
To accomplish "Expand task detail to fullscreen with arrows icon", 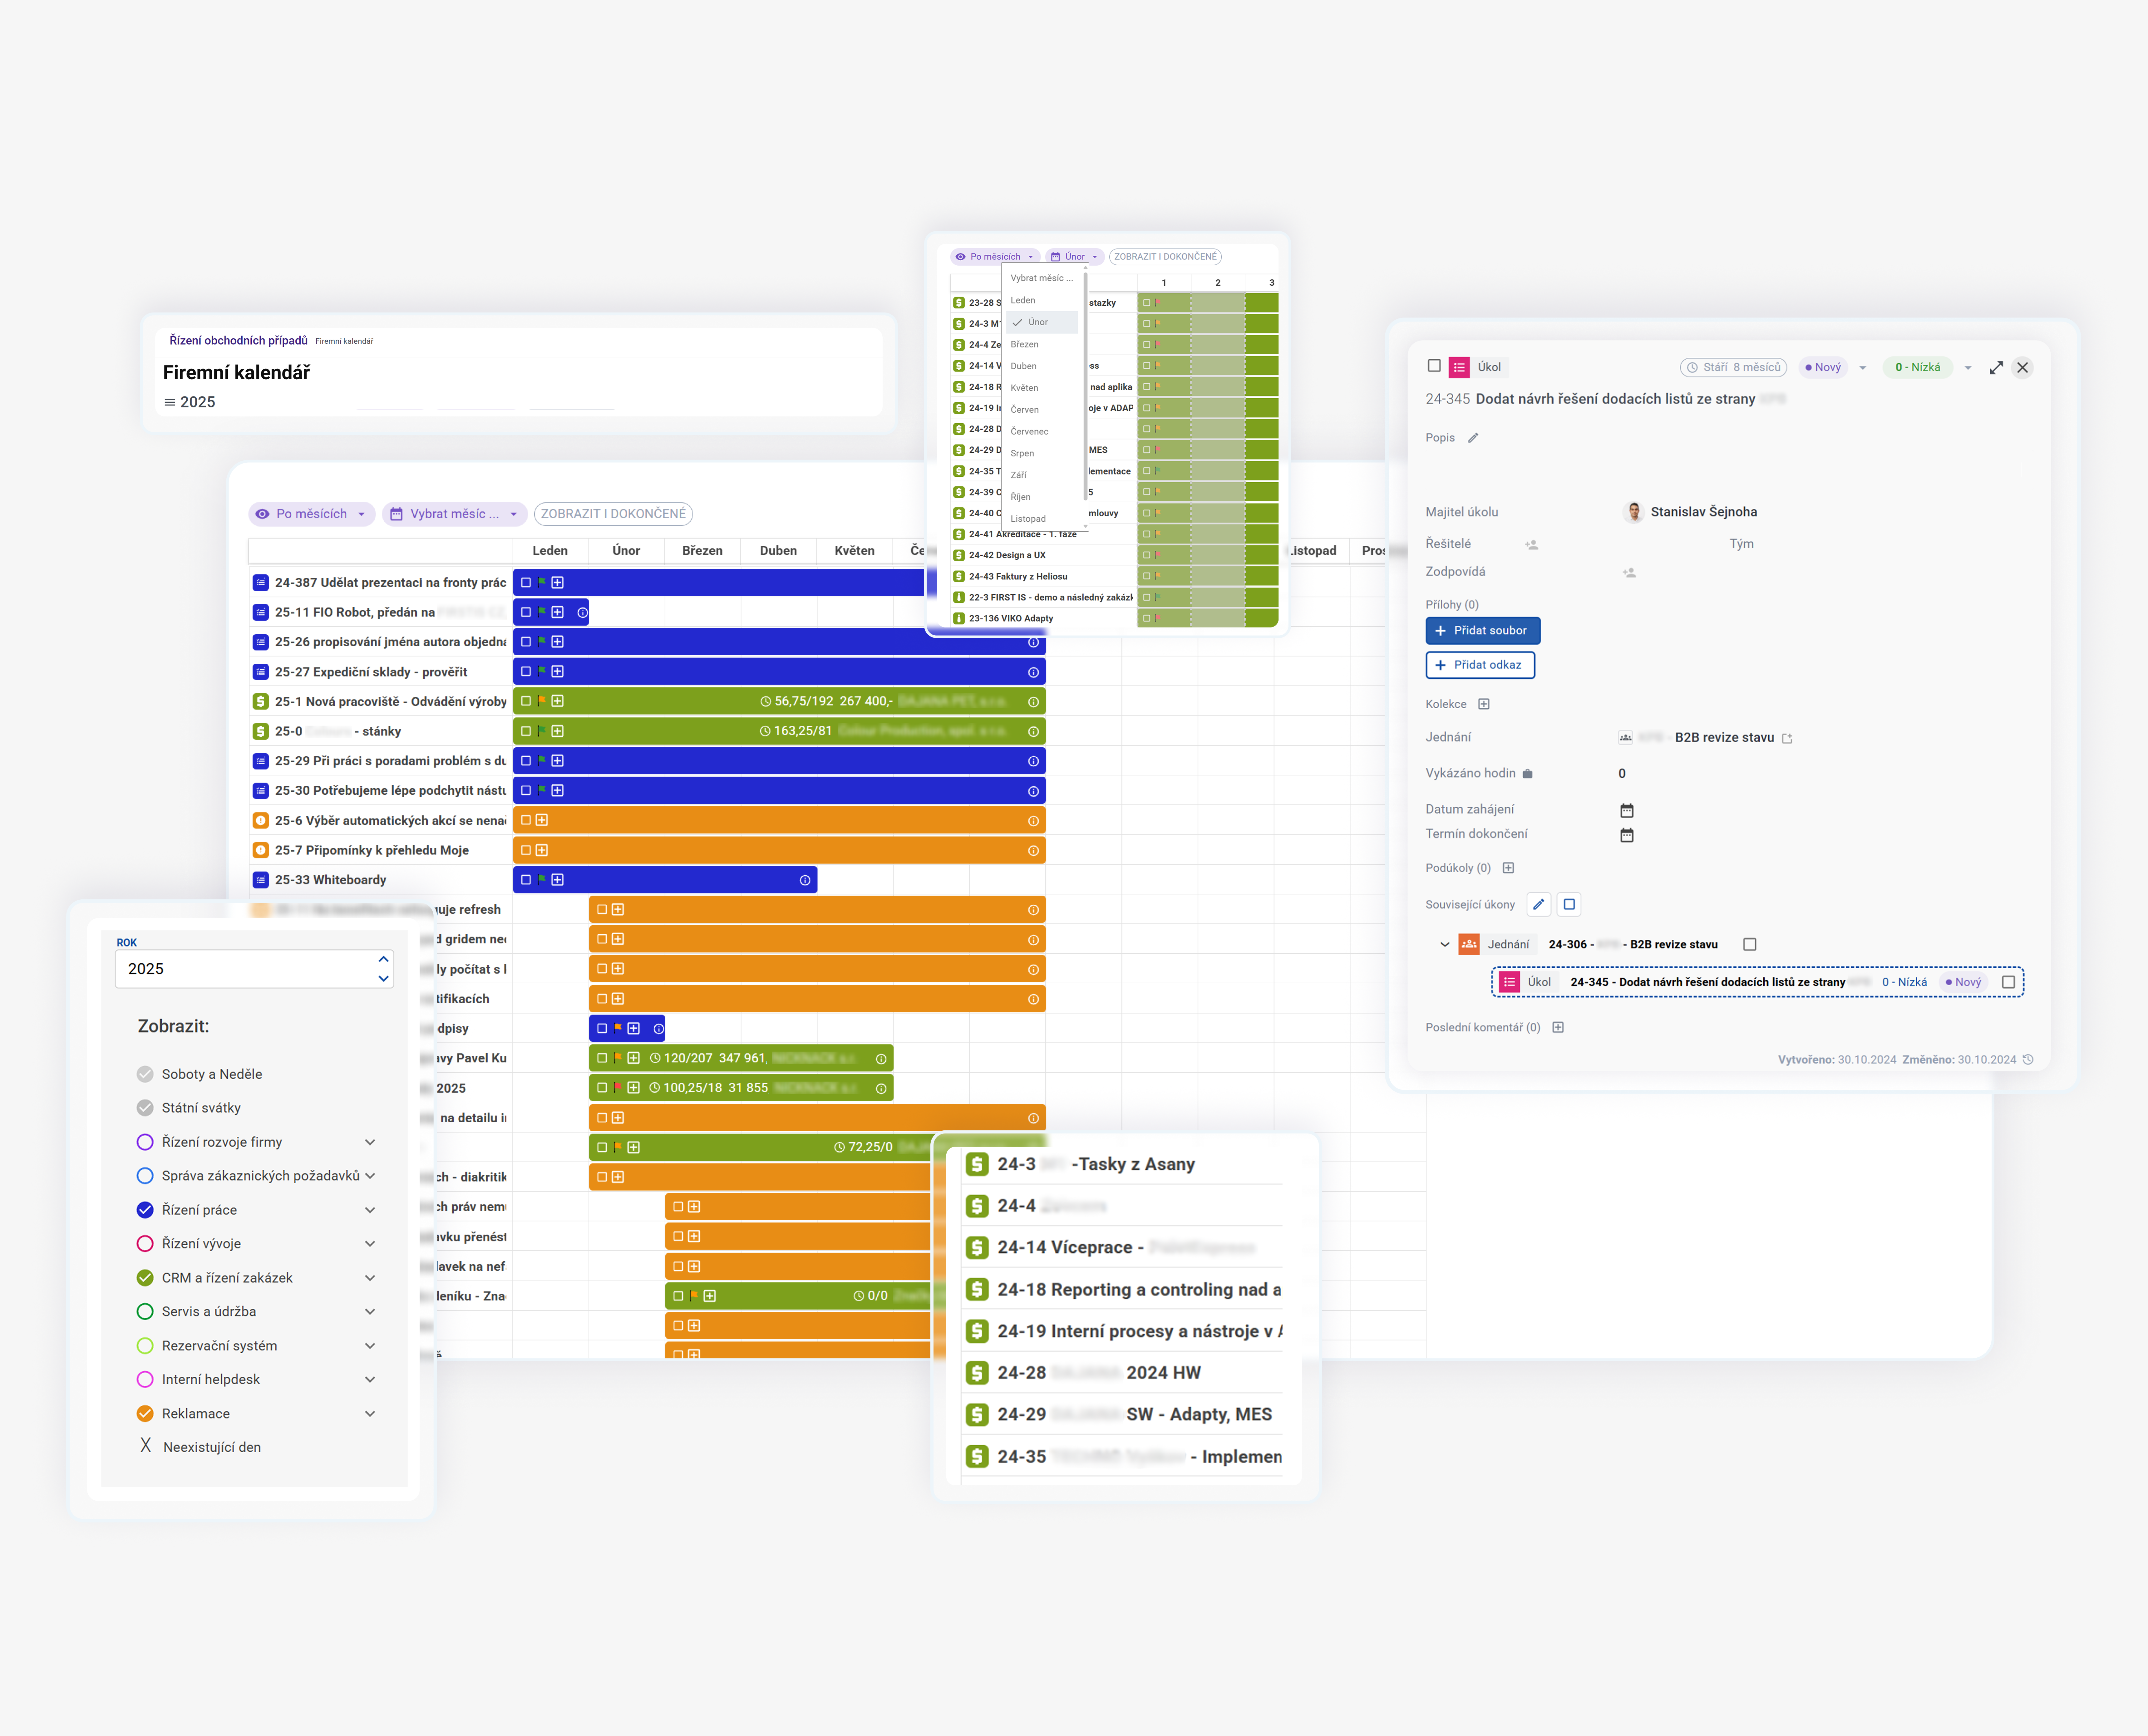I will [1996, 368].
